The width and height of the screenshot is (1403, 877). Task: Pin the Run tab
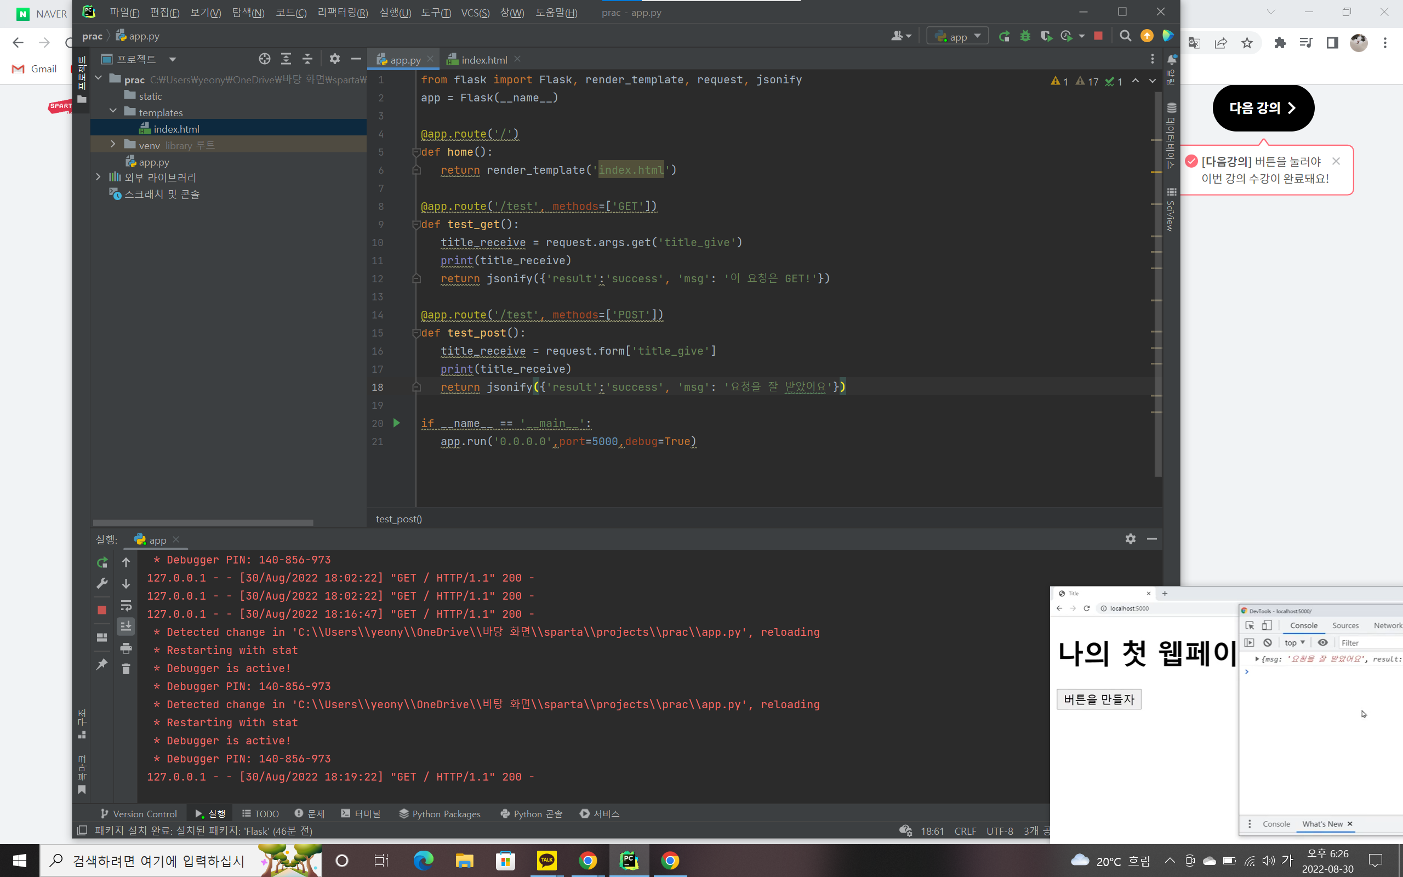coord(102,664)
